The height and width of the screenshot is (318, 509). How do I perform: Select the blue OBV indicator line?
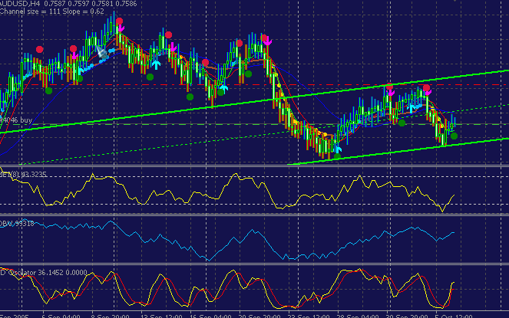point(227,241)
